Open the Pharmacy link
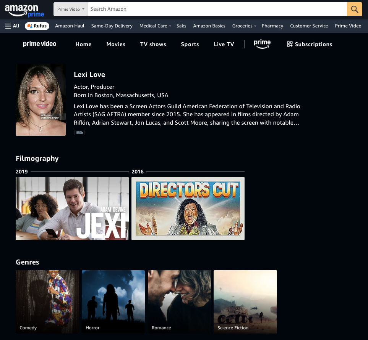This screenshot has width=368, height=340. point(272,26)
